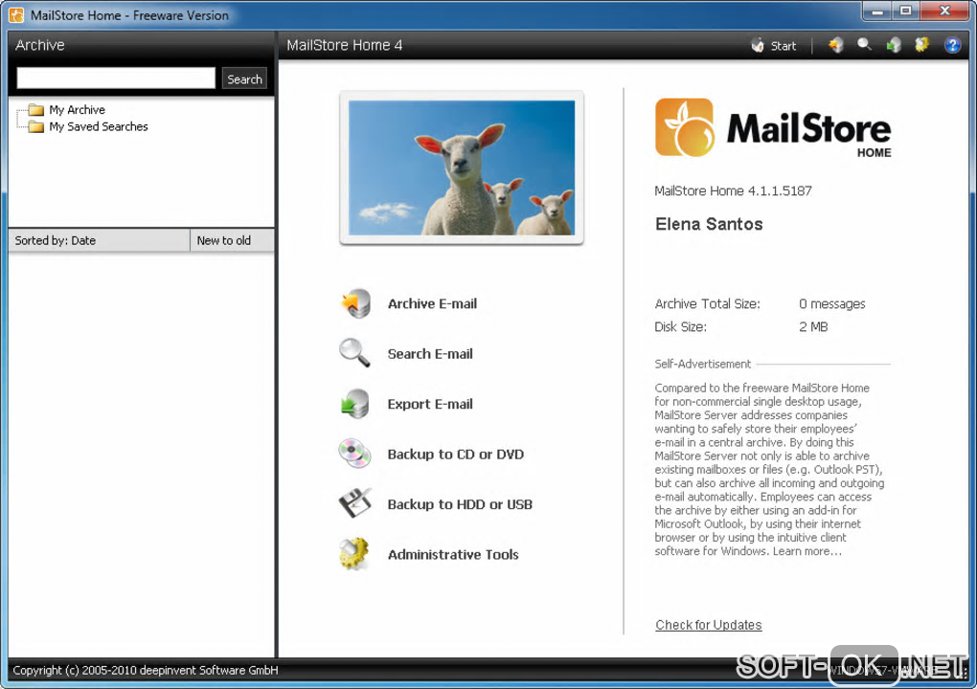Click the user name Elena Santos
The height and width of the screenshot is (689, 977).
[709, 224]
